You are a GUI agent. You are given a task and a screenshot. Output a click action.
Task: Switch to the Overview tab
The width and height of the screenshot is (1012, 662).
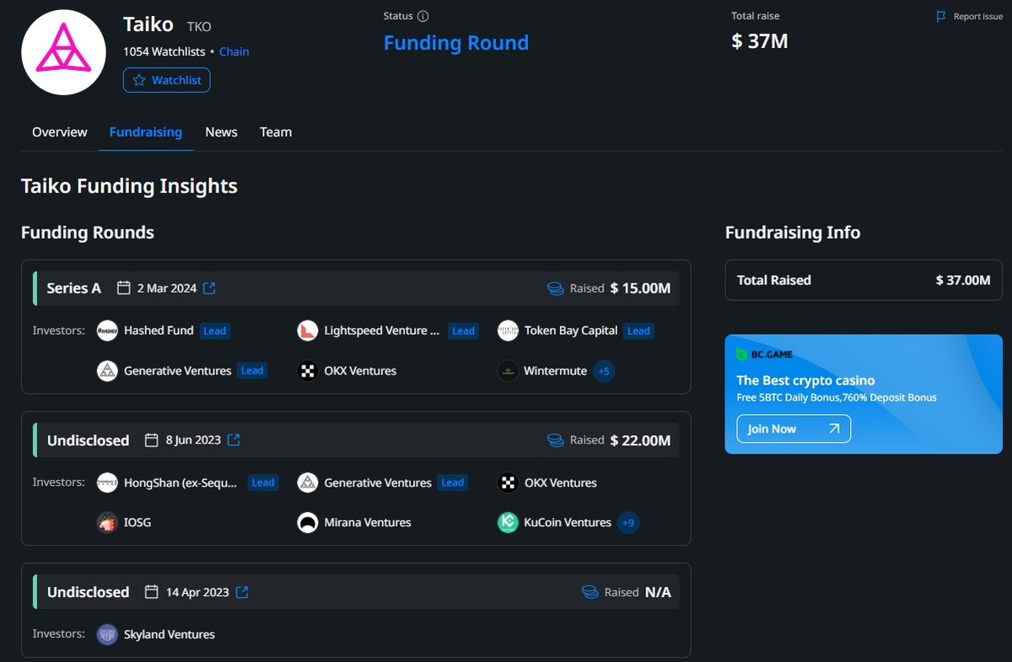[x=60, y=132]
